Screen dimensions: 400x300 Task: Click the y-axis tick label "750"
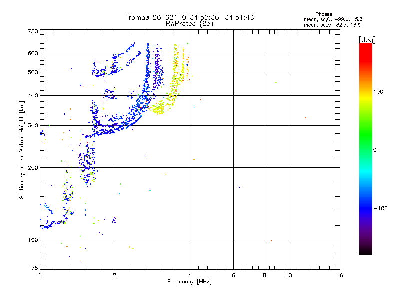(33, 31)
